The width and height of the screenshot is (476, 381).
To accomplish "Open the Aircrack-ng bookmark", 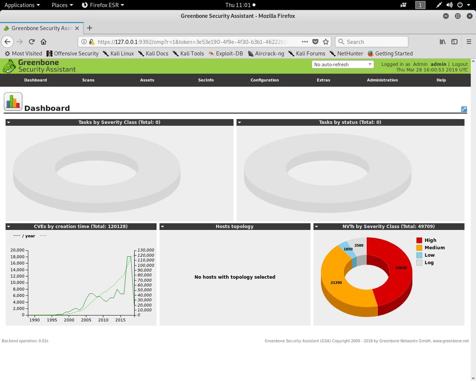I will point(266,53).
